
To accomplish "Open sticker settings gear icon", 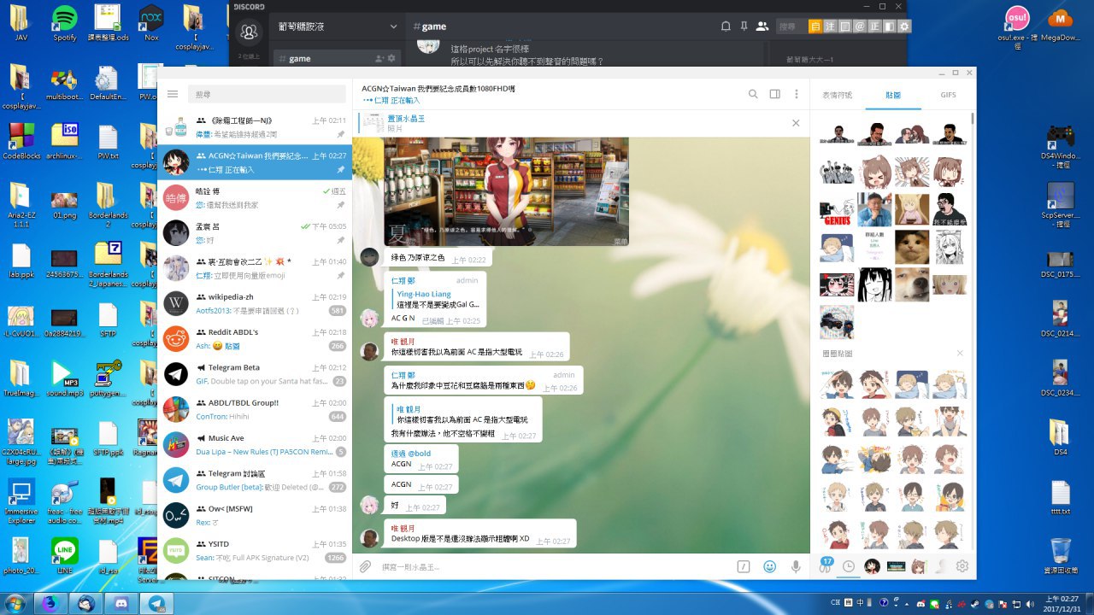I will coord(962,565).
